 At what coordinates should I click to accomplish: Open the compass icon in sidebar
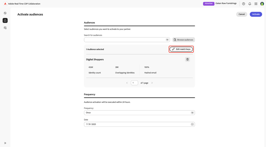click(5, 13)
